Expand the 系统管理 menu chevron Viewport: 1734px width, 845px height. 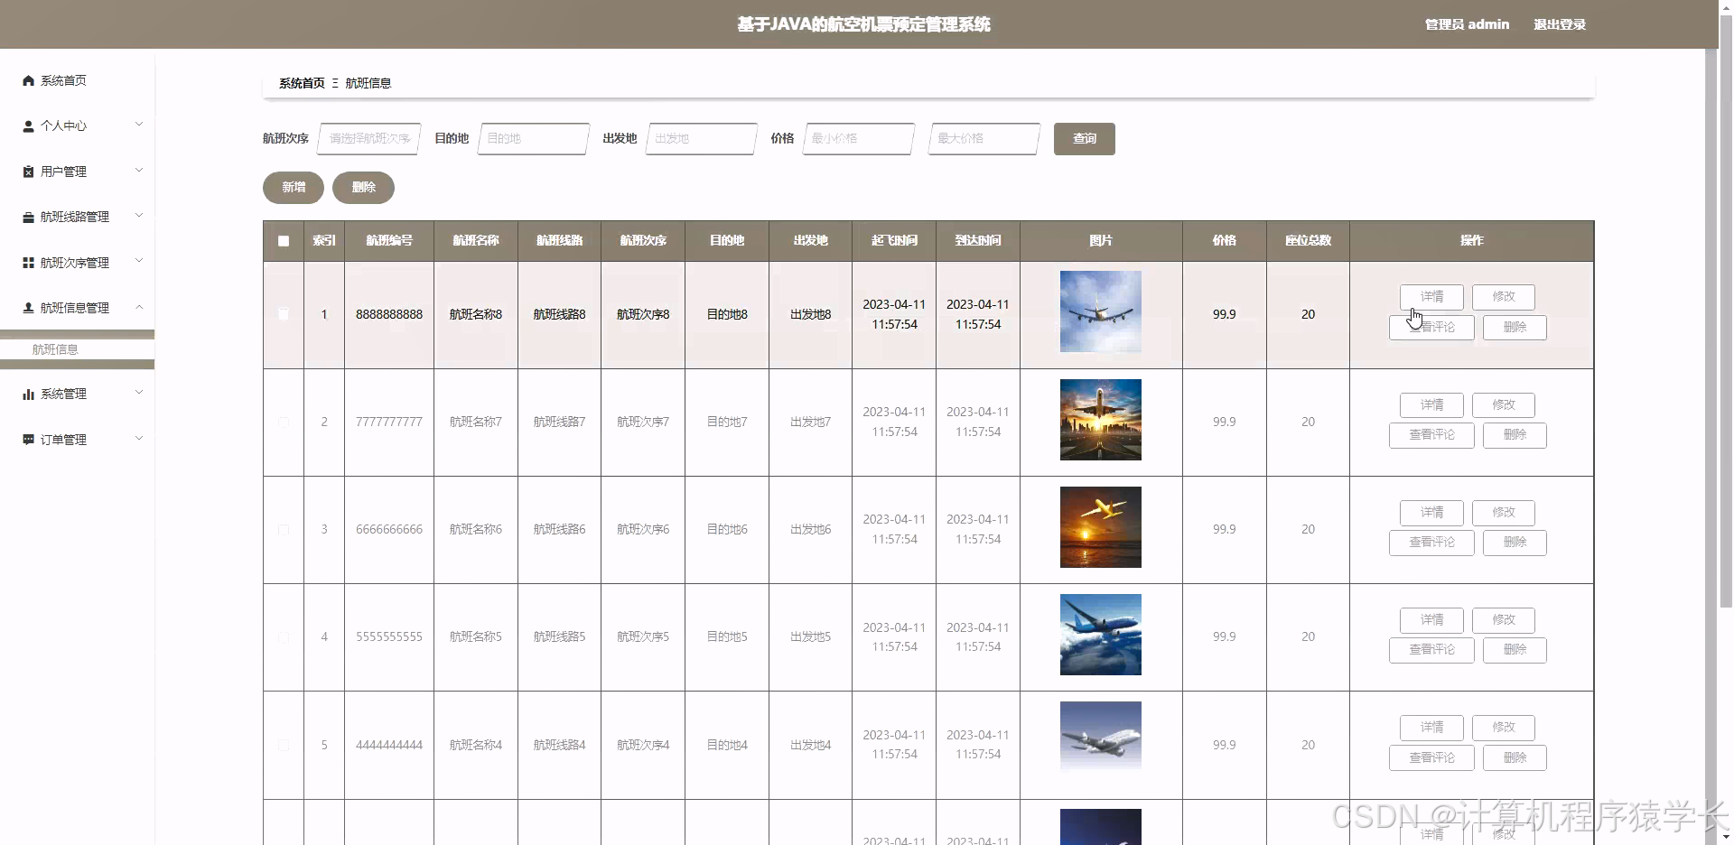[x=139, y=392]
